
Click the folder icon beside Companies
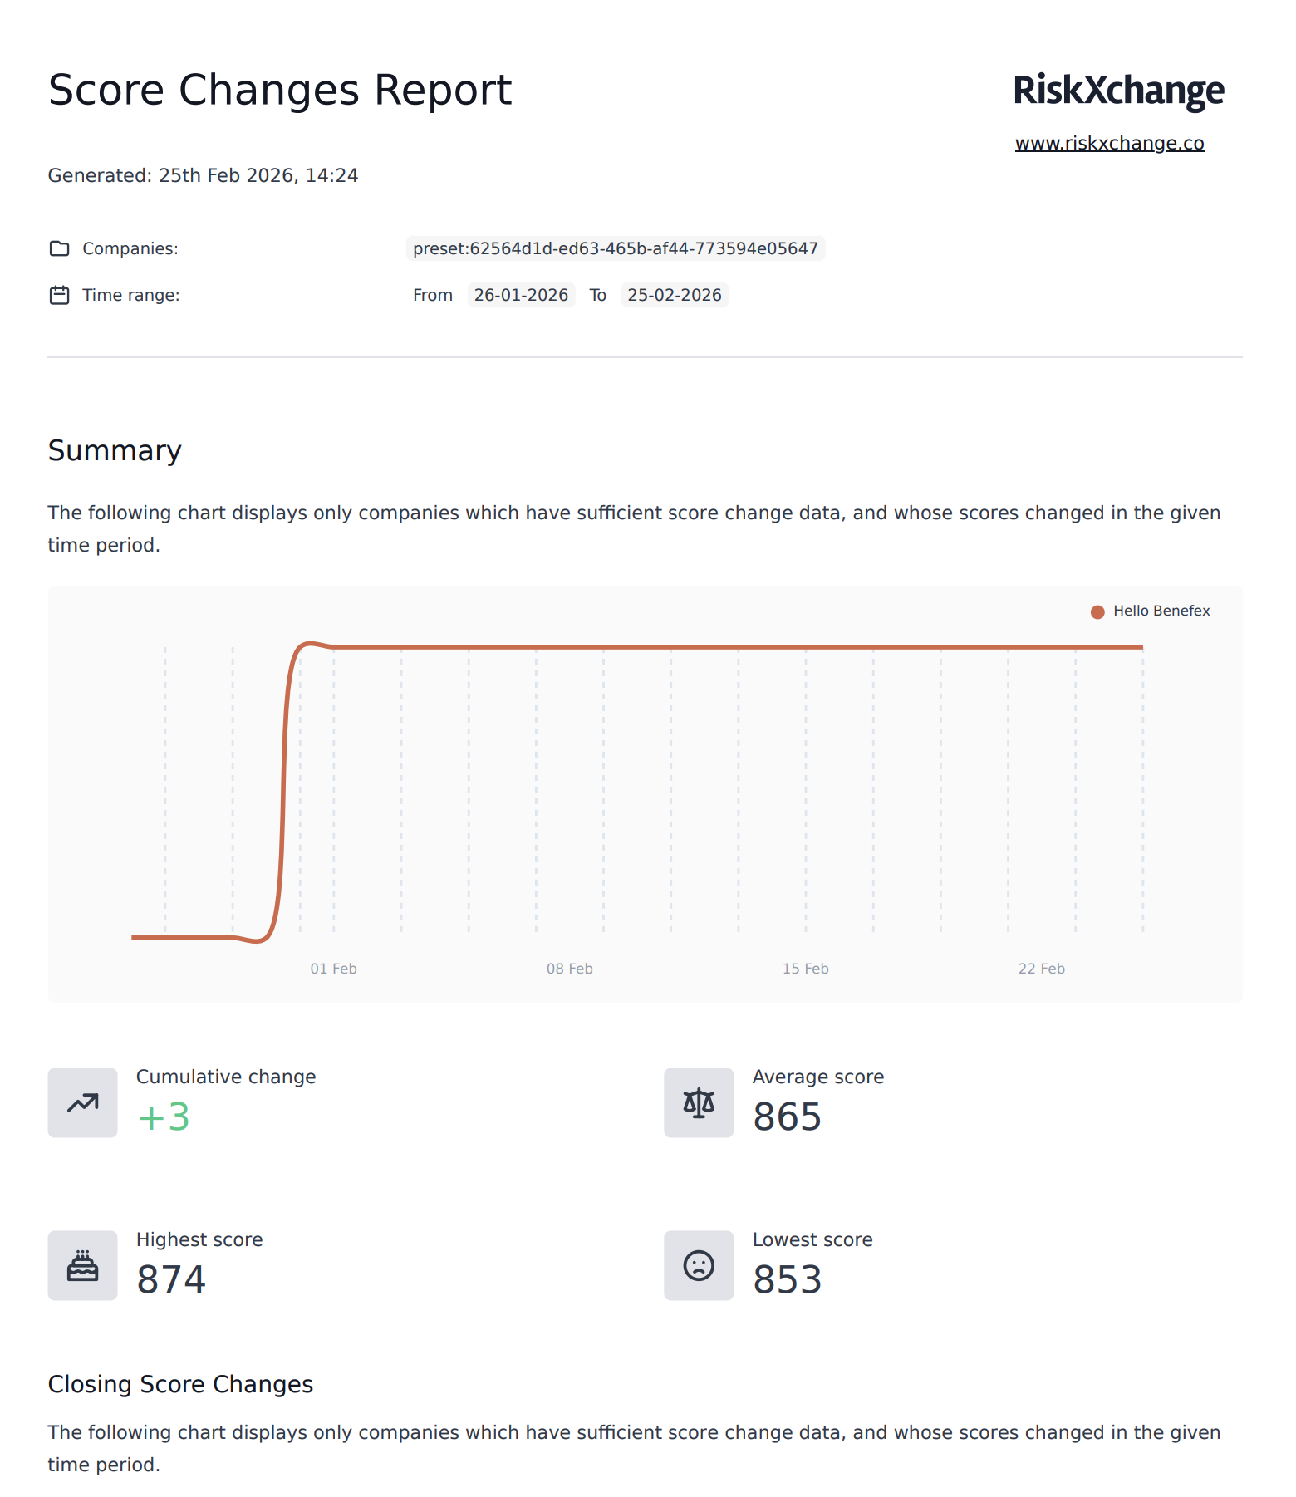point(59,248)
